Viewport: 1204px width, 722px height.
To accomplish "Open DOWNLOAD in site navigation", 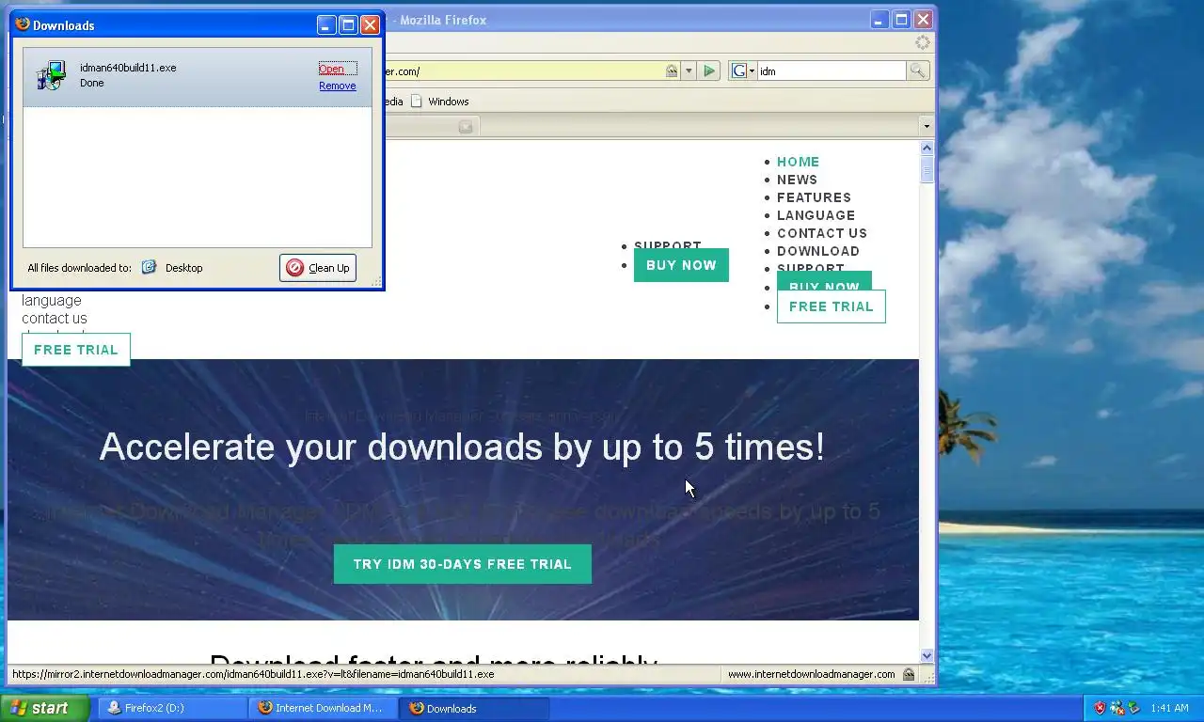I will tap(818, 251).
